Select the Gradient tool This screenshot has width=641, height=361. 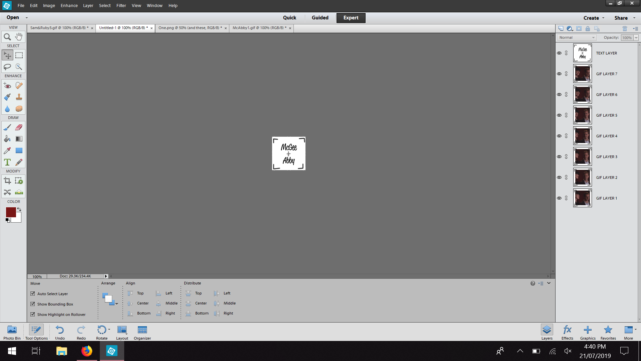[19, 139]
